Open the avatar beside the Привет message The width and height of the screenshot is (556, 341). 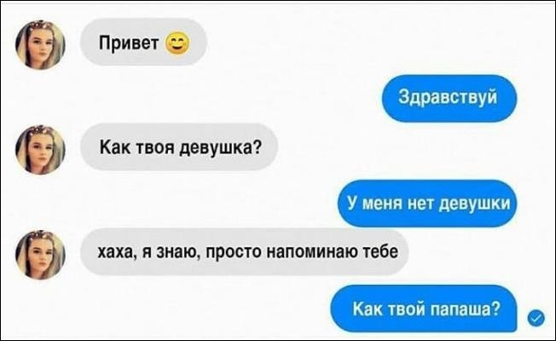[x=40, y=44]
